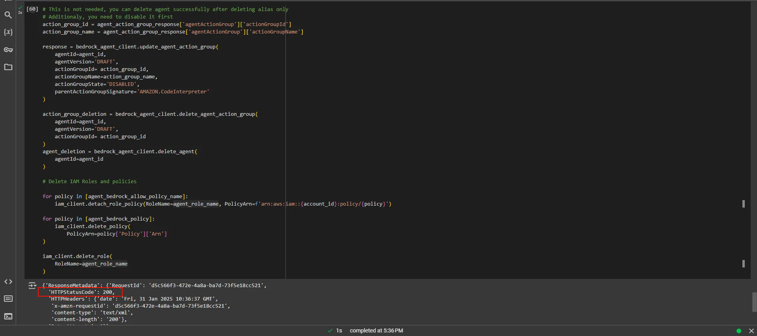Place cursor on 'update_agent_action_group(' line
757x336 pixels.
pos(131,46)
